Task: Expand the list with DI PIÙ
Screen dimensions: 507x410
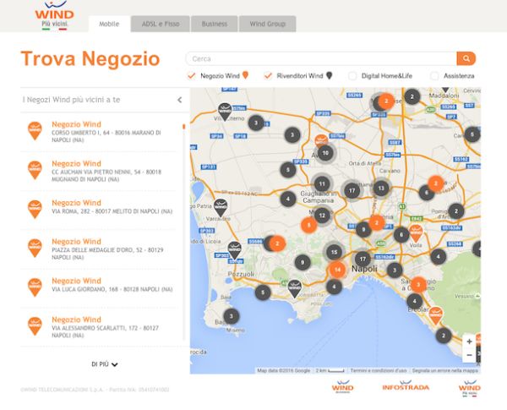Action: click(x=105, y=364)
